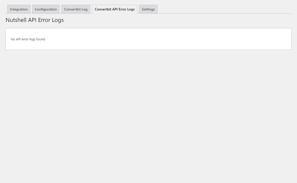Screen dimensions: 297x183
Task: Click the Nutshell API Error Logs heading
Action: (x=35, y=20)
